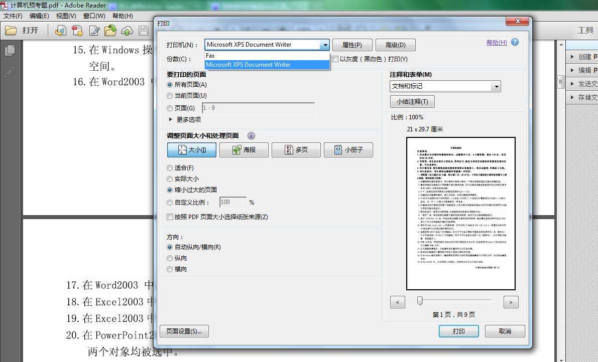Open the 帮助(H) help link in dialog
This screenshot has width=598, height=362.
tap(497, 43)
